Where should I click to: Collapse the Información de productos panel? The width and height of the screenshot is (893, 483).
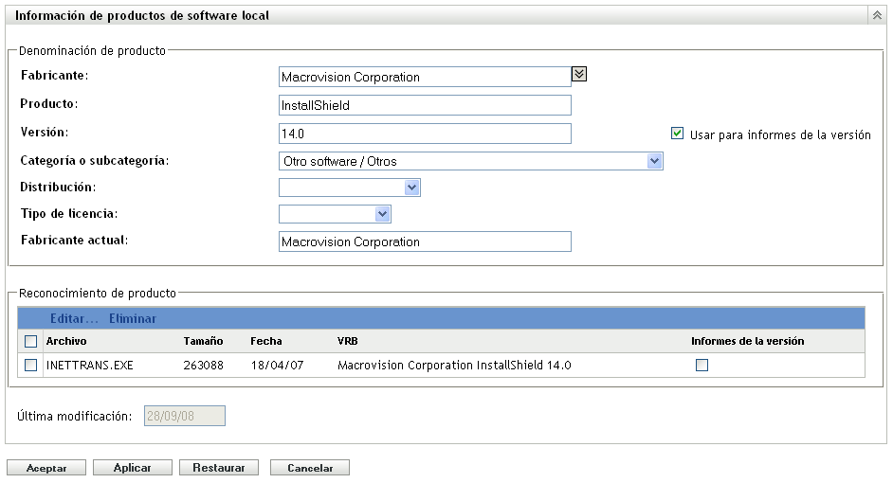coord(876,15)
